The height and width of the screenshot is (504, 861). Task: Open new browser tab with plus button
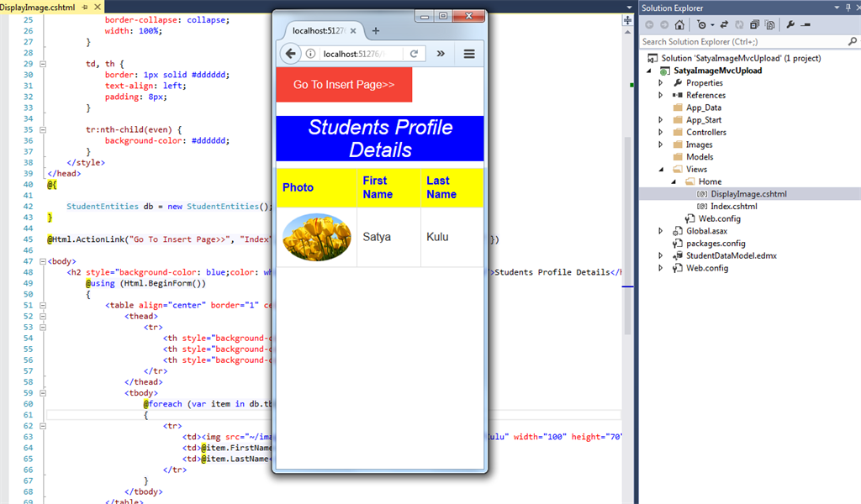click(x=376, y=31)
